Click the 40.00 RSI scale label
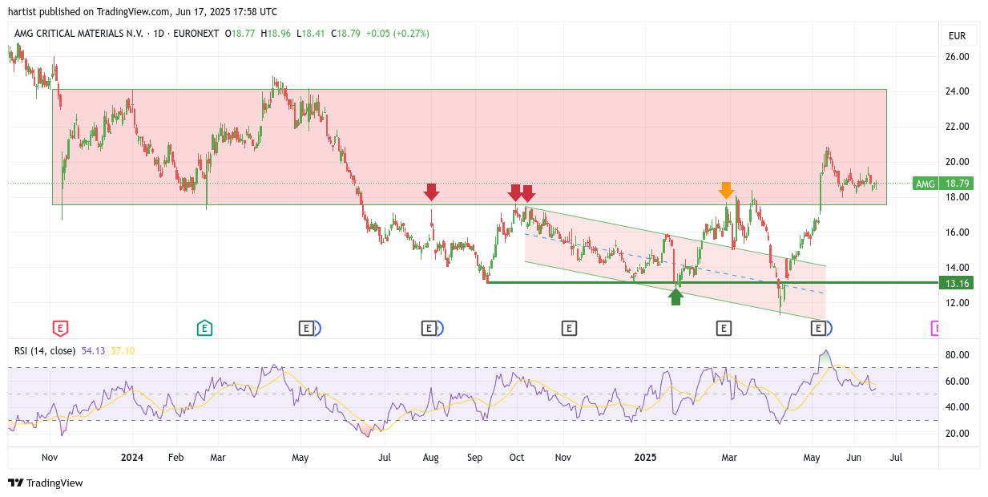The width and height of the screenshot is (988, 497). coord(957,407)
